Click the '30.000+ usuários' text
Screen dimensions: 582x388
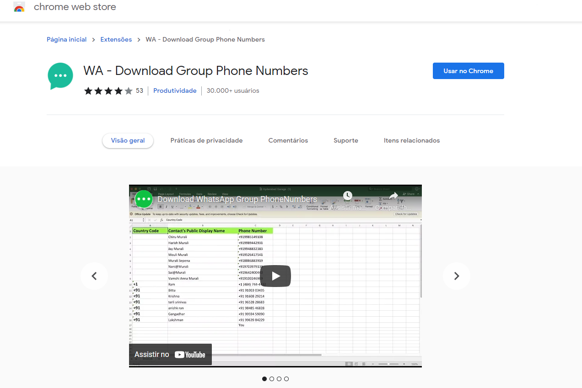click(x=233, y=91)
